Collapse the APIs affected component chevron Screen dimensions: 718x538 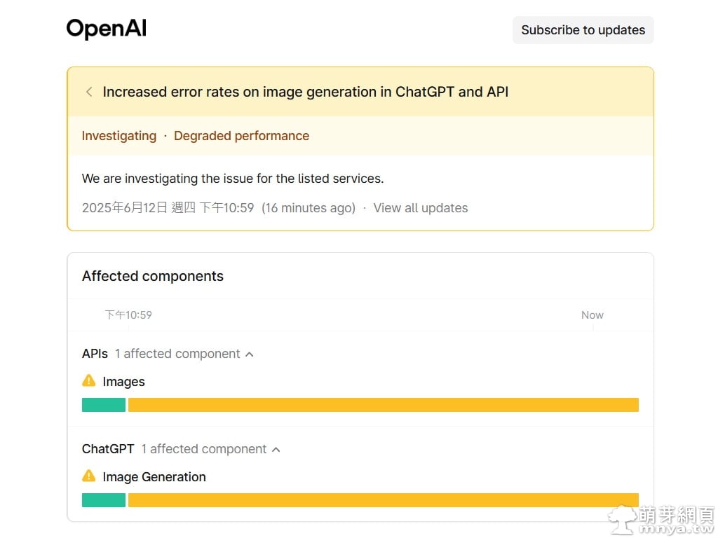click(249, 354)
